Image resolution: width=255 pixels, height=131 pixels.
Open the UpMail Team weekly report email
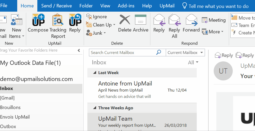pyautogui.click(x=142, y=122)
